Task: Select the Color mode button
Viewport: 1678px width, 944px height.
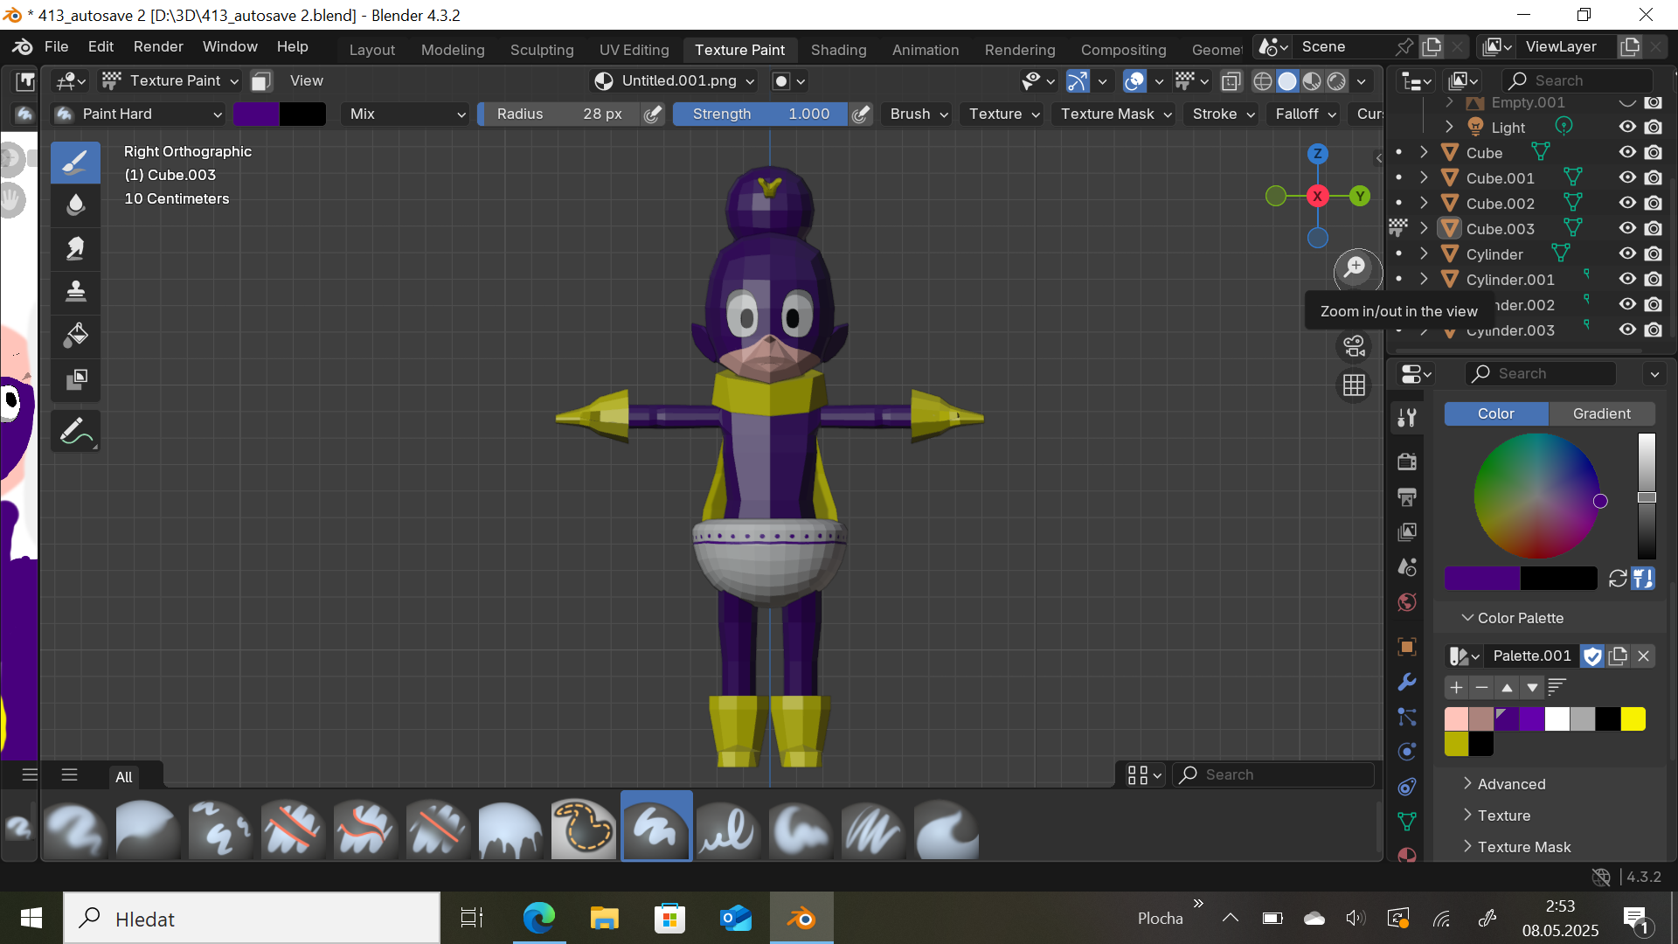Action: click(x=1495, y=413)
